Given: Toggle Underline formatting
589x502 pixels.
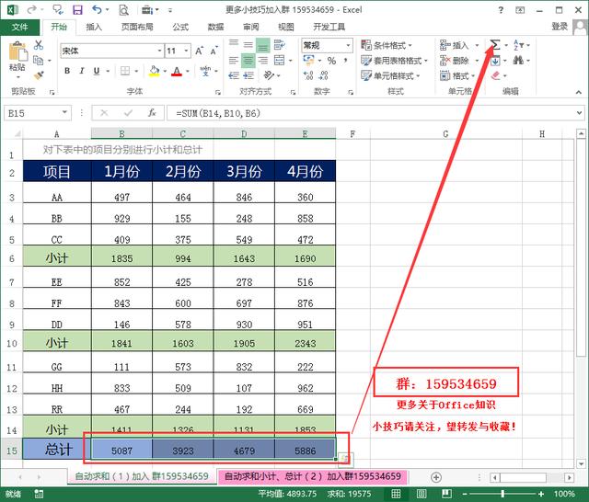Looking at the screenshot, I should tap(97, 71).
